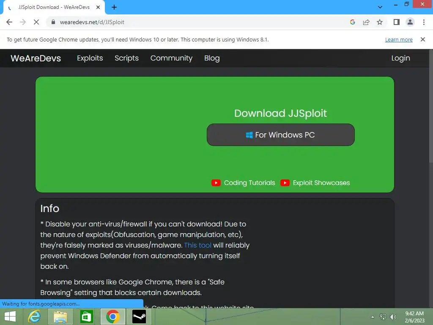Click the browser forward arrow

(23, 22)
